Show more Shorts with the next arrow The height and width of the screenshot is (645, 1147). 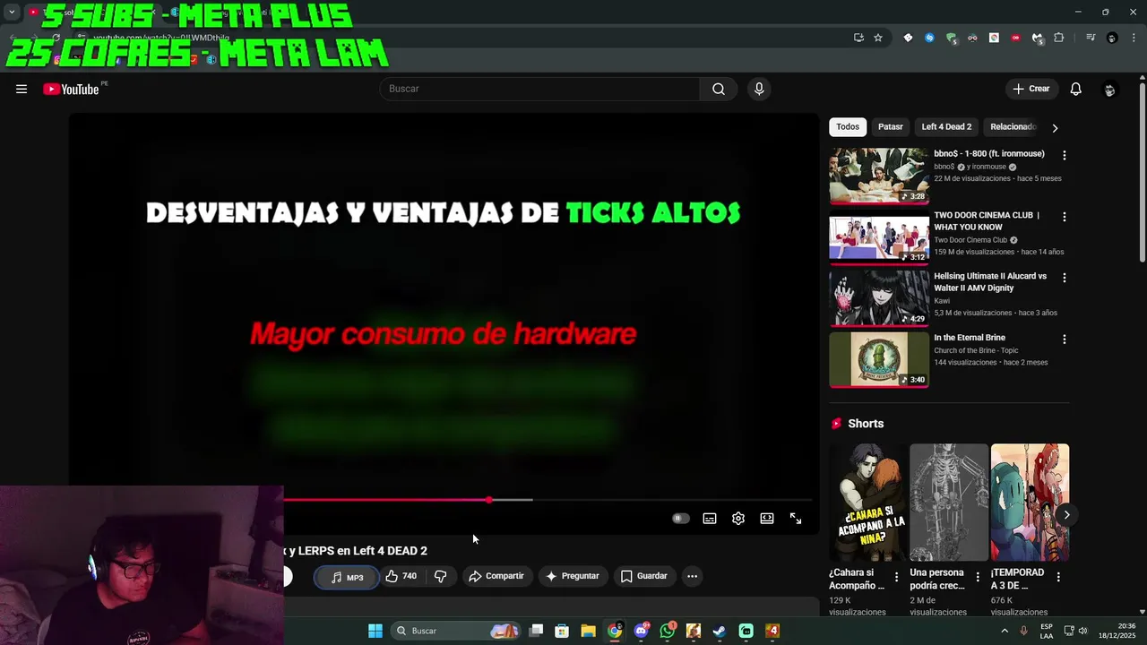1066,514
